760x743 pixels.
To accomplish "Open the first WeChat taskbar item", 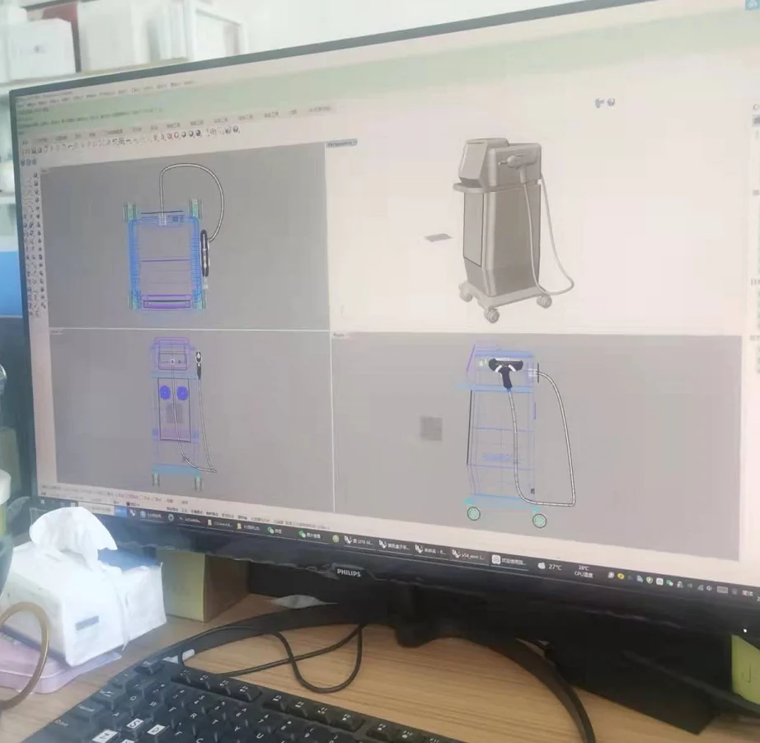I will 274,530.
